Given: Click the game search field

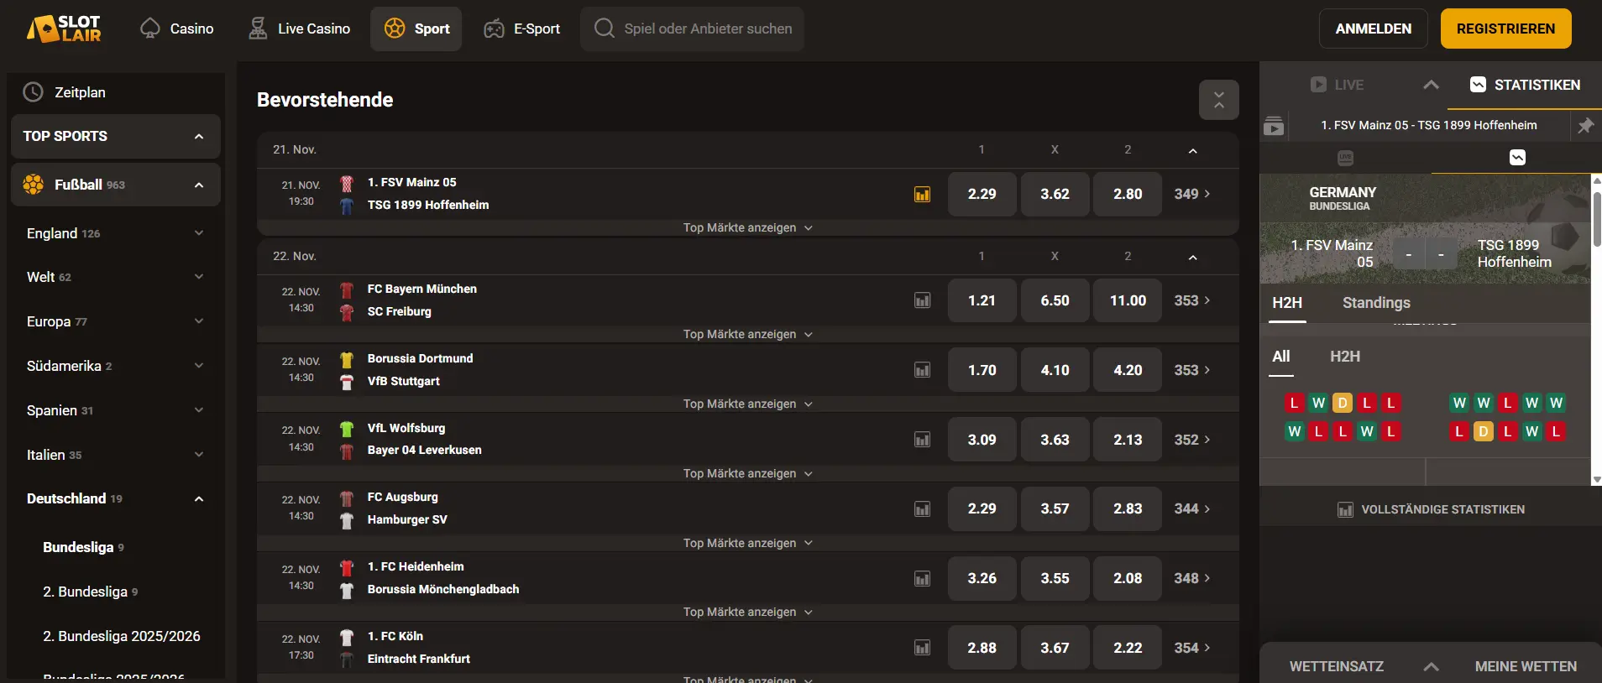Looking at the screenshot, I should pos(692,29).
